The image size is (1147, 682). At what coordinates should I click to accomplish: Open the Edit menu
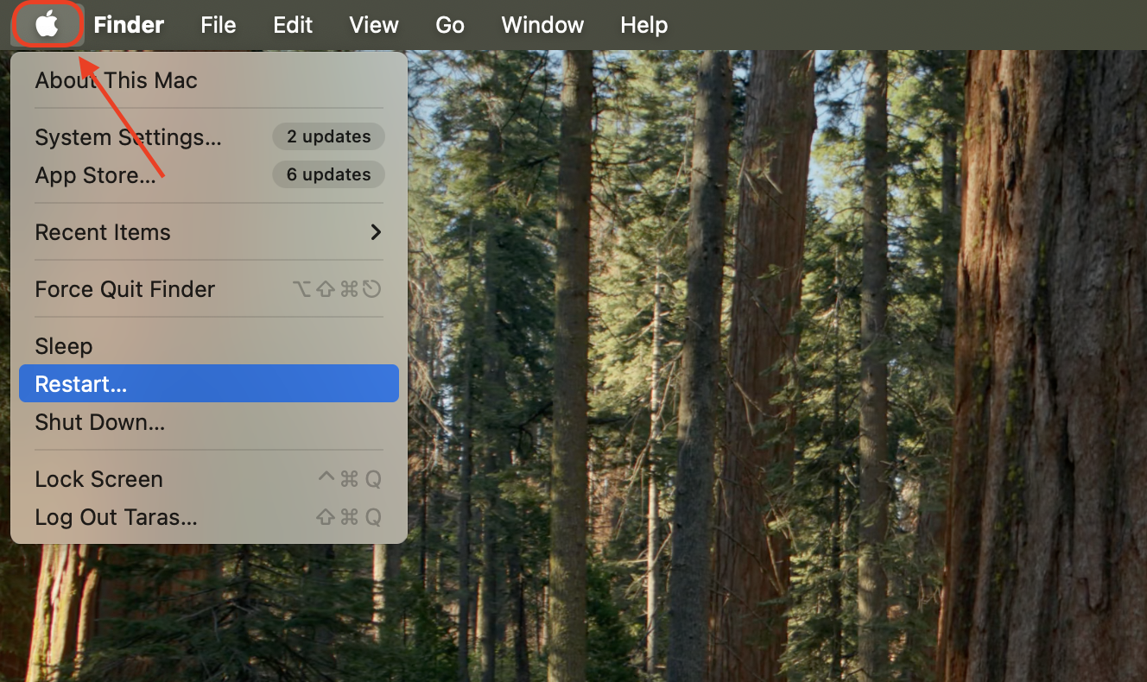point(292,24)
